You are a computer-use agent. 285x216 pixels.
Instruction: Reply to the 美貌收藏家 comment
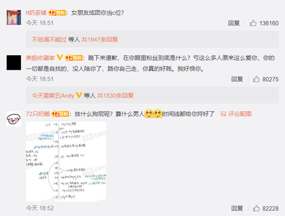(x=237, y=79)
